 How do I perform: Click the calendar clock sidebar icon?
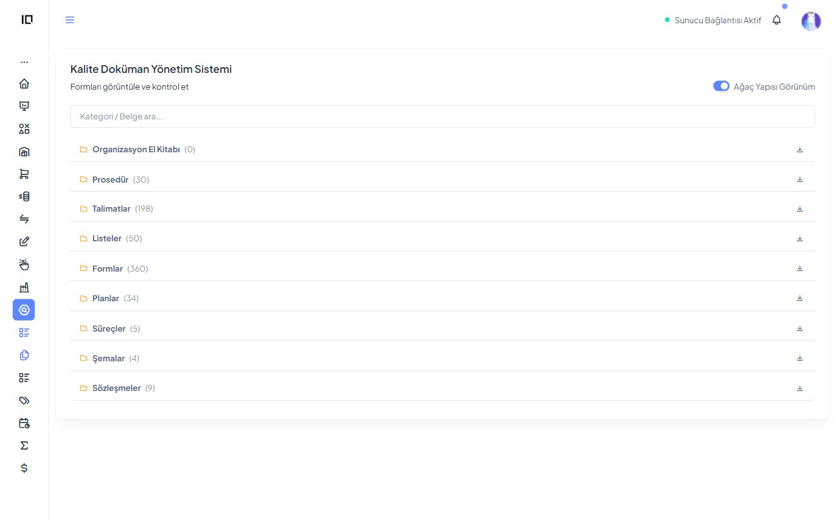point(24,423)
